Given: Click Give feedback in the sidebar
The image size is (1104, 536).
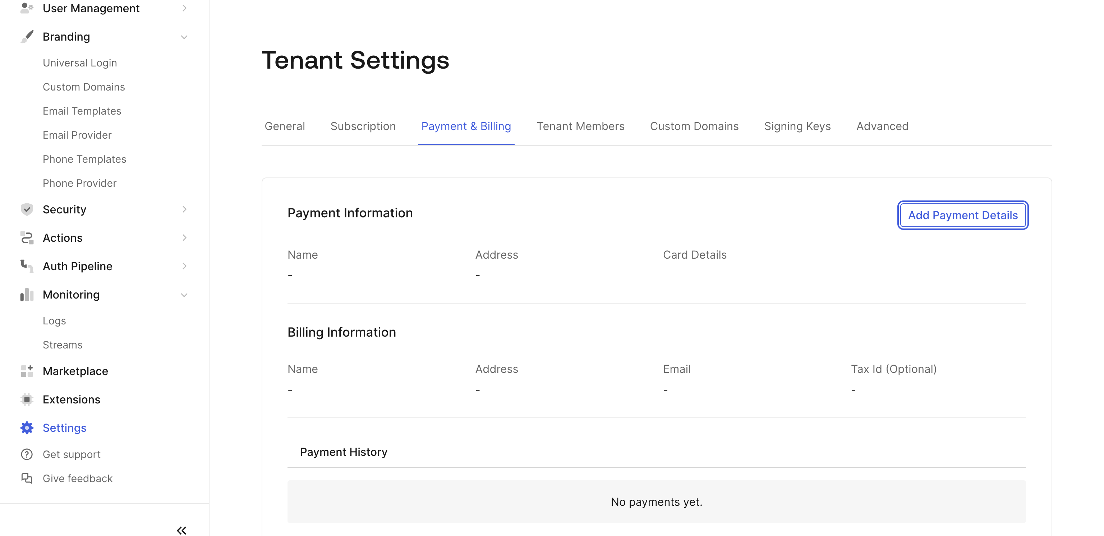Looking at the screenshot, I should [x=78, y=479].
